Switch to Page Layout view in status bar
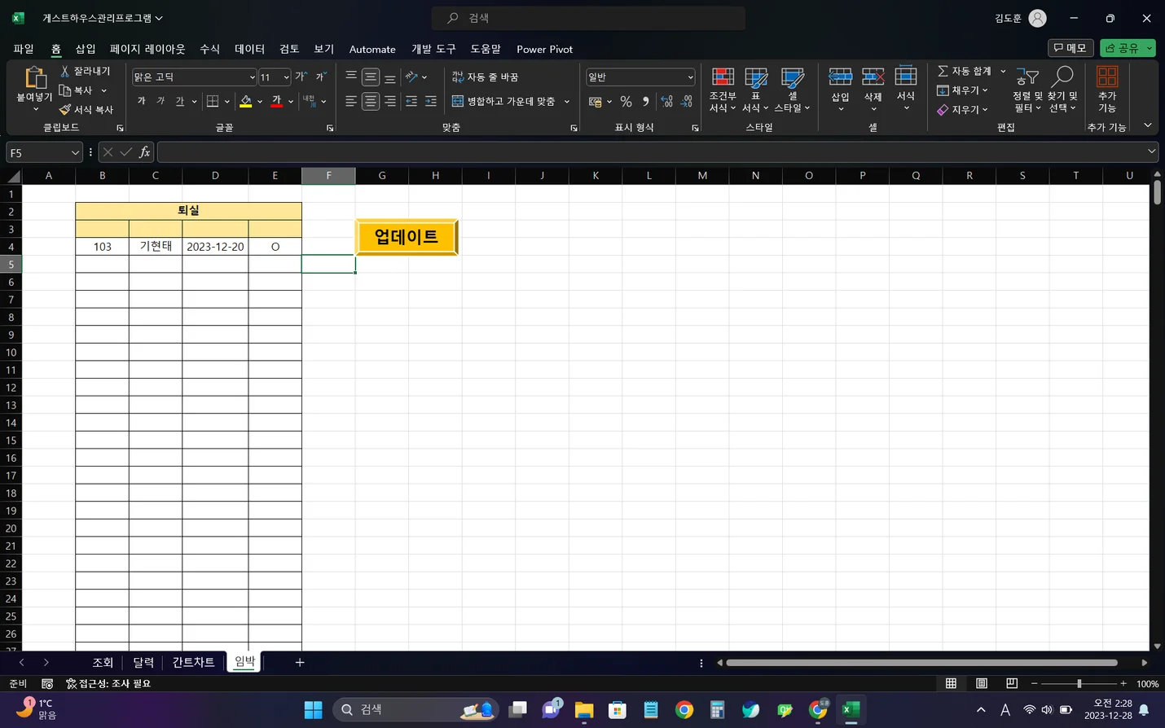This screenshot has height=728, width=1165. point(982,683)
